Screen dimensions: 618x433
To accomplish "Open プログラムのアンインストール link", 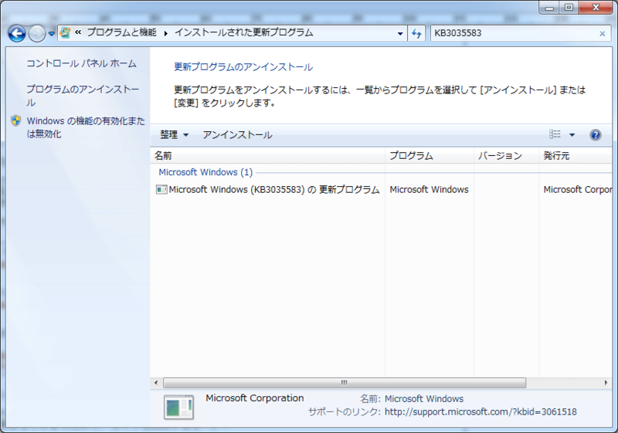I will (x=83, y=96).
